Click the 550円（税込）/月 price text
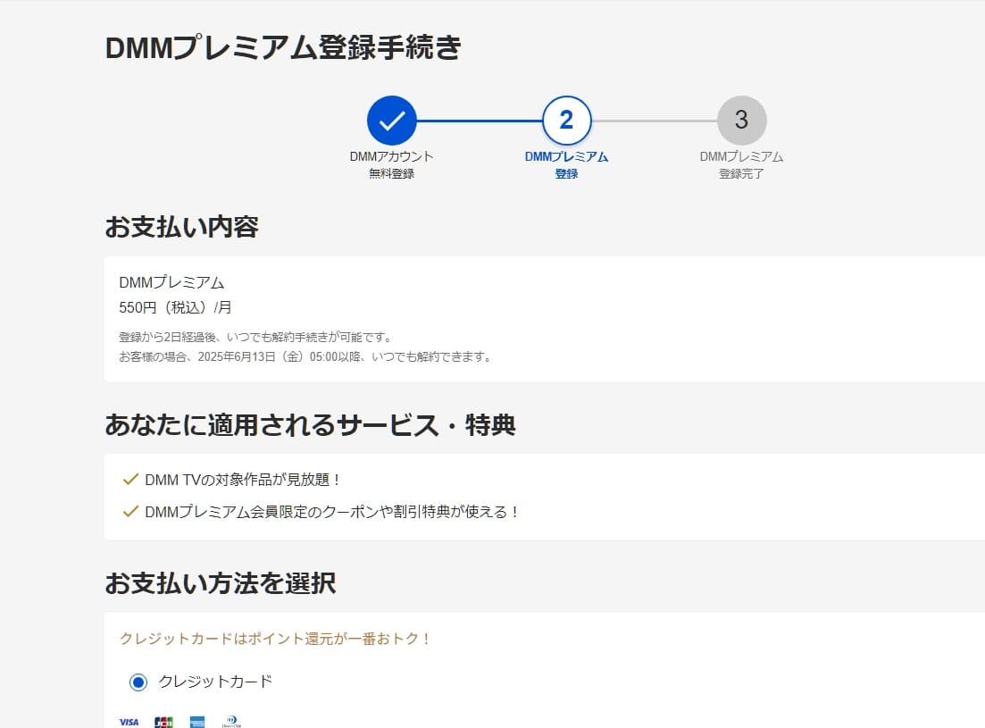Image resolution: width=985 pixels, height=728 pixels. (175, 307)
